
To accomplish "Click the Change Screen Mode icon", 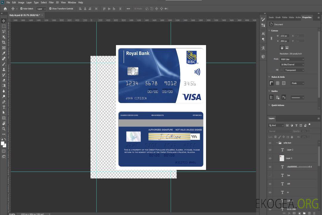I will coord(4,156).
